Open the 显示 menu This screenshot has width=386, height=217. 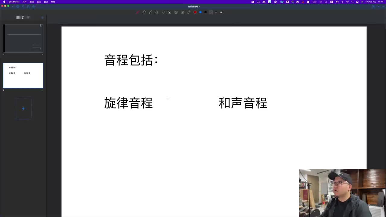pos(39,2)
